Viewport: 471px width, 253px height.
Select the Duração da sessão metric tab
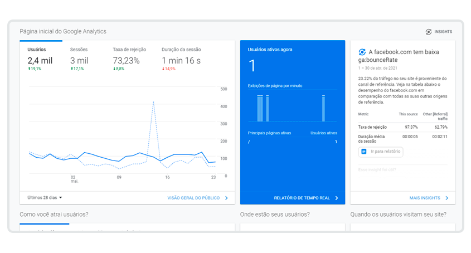click(x=181, y=59)
